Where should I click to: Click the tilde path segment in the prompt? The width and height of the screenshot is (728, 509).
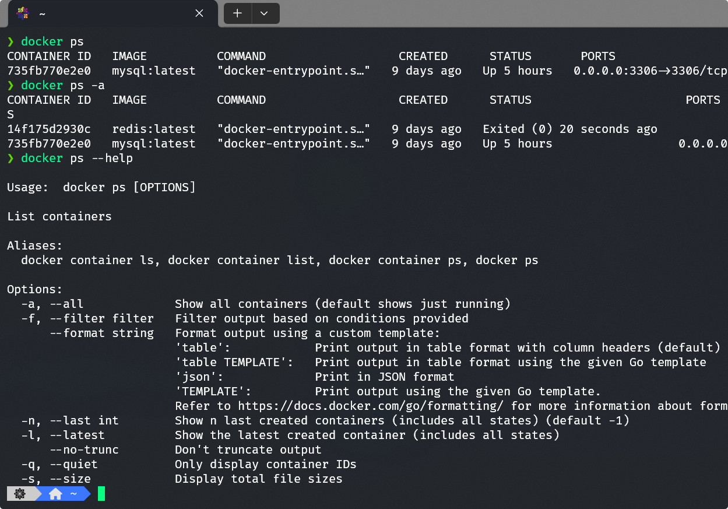(x=73, y=494)
